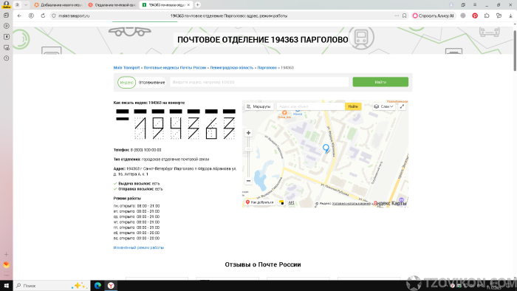This screenshot has height=291, width=517.
Task: Click the Windows taskbar search box
Action: (52, 286)
